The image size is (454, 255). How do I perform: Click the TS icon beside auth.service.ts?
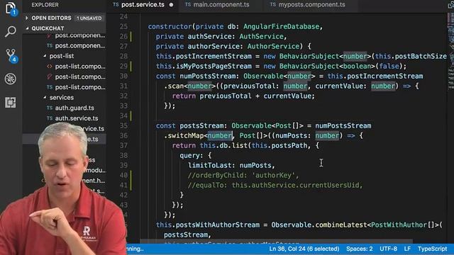point(50,118)
